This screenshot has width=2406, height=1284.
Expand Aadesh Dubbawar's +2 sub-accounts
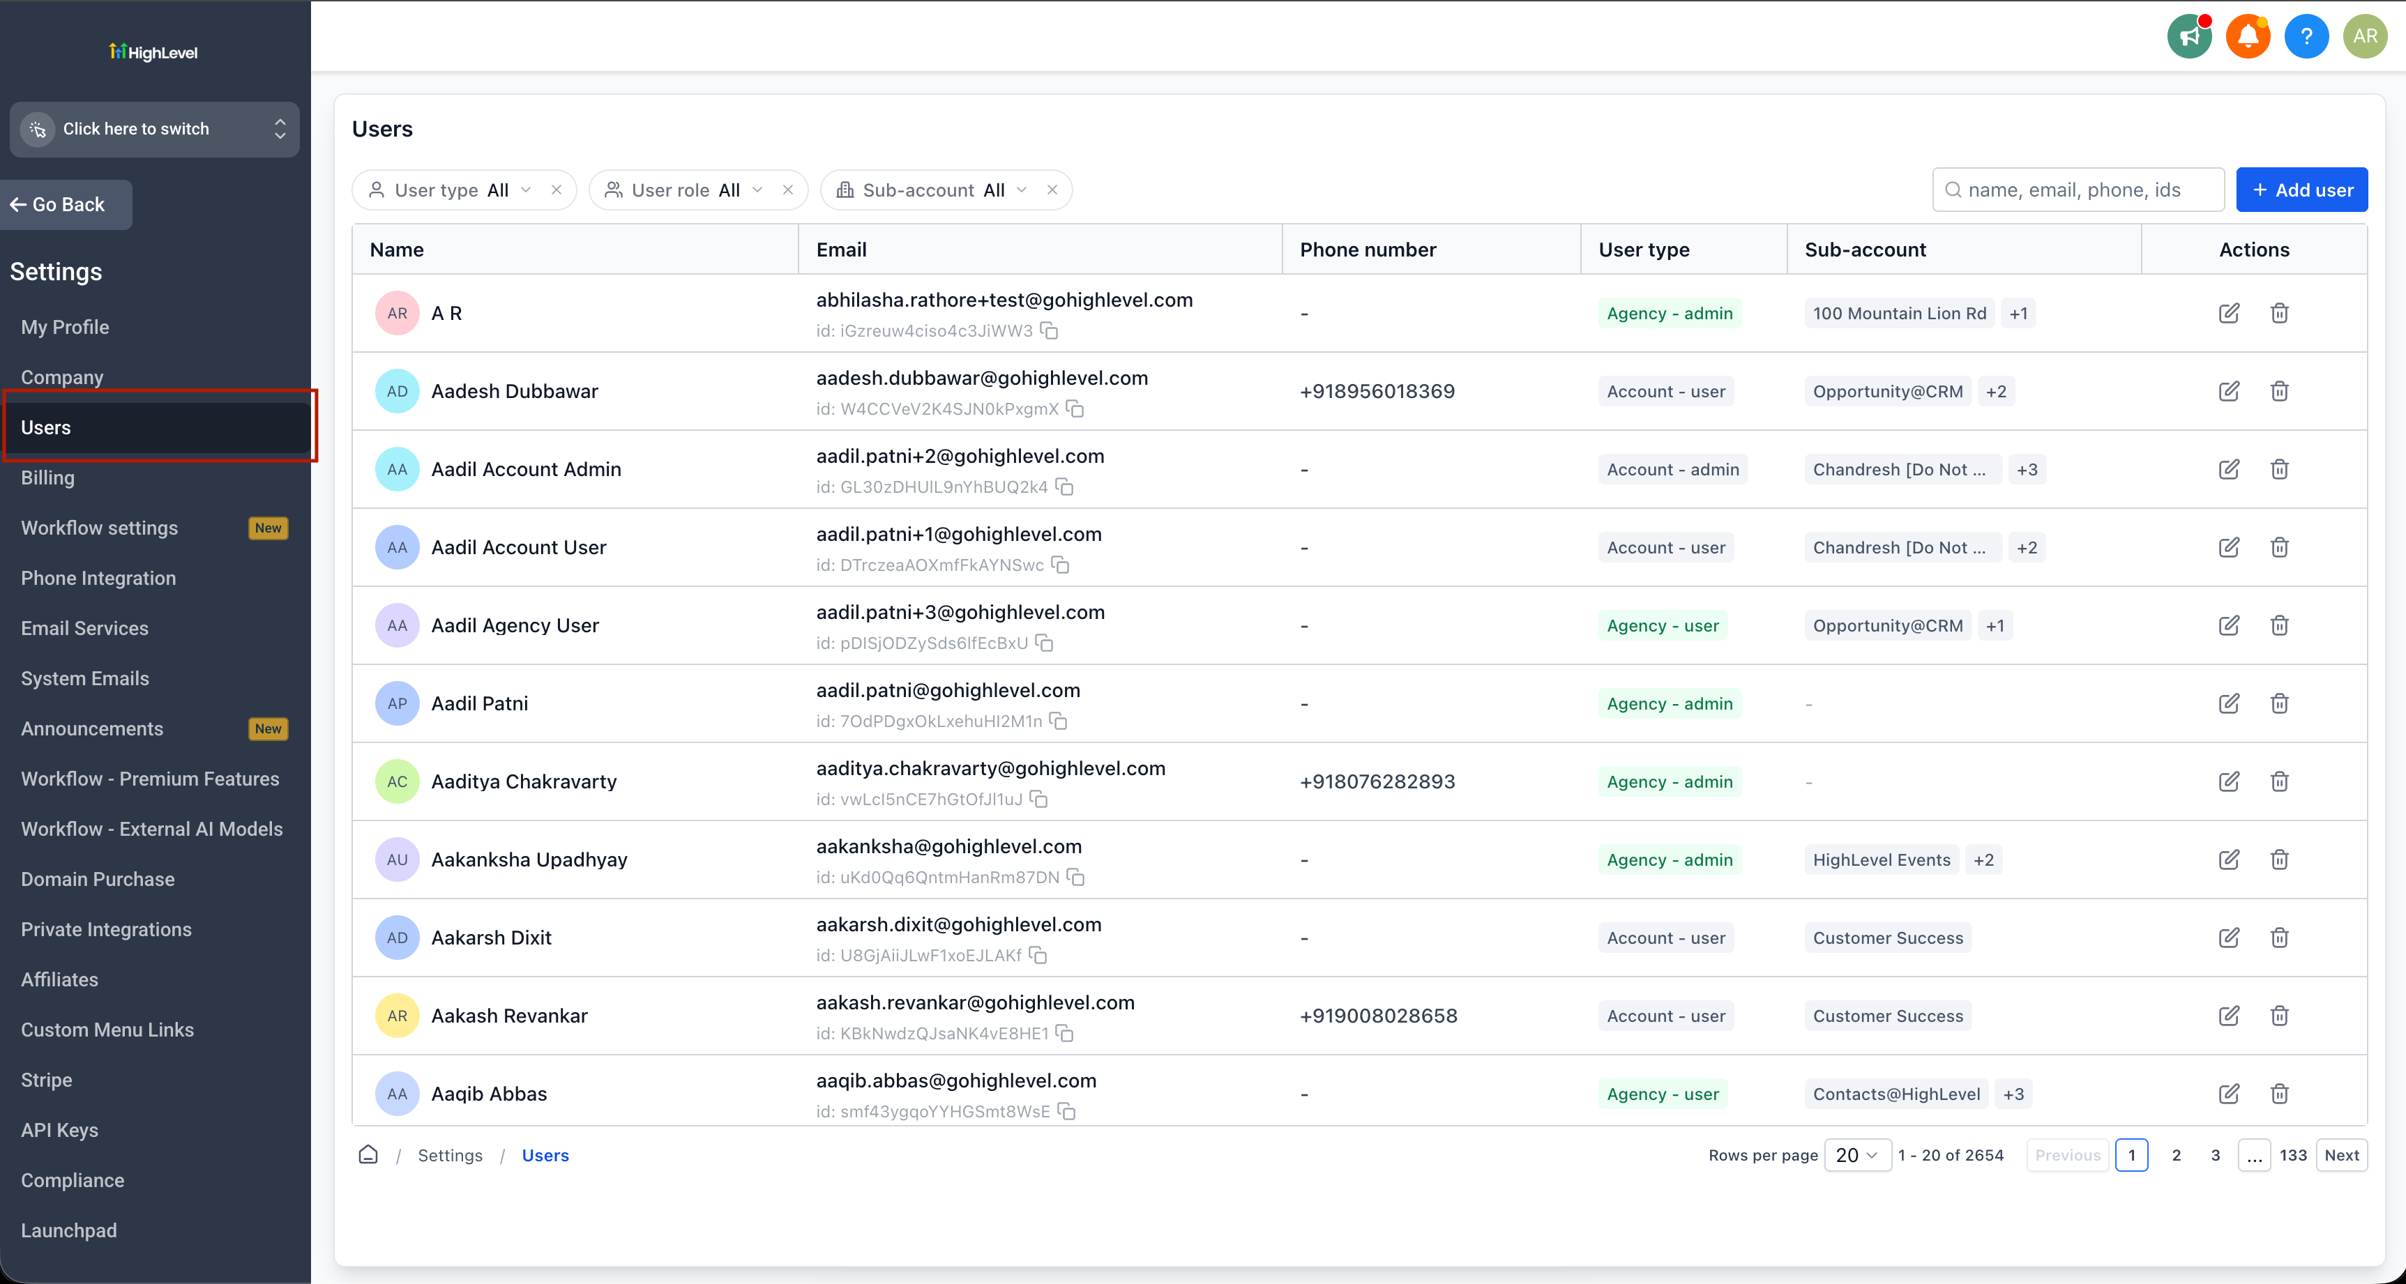[x=1996, y=392]
